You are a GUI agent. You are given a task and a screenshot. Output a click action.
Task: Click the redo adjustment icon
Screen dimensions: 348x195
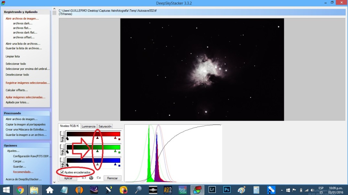pos(98,178)
